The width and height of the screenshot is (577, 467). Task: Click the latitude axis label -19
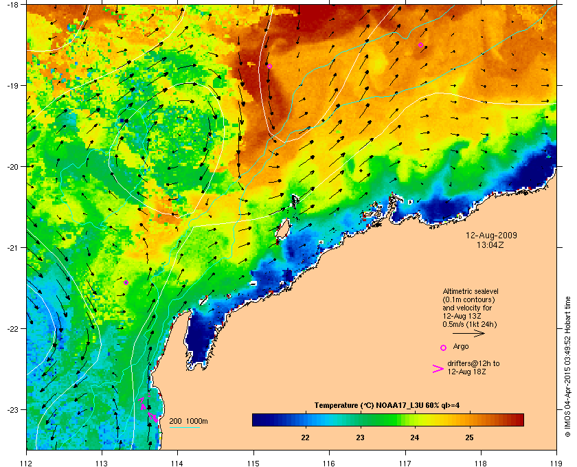pos(12,86)
